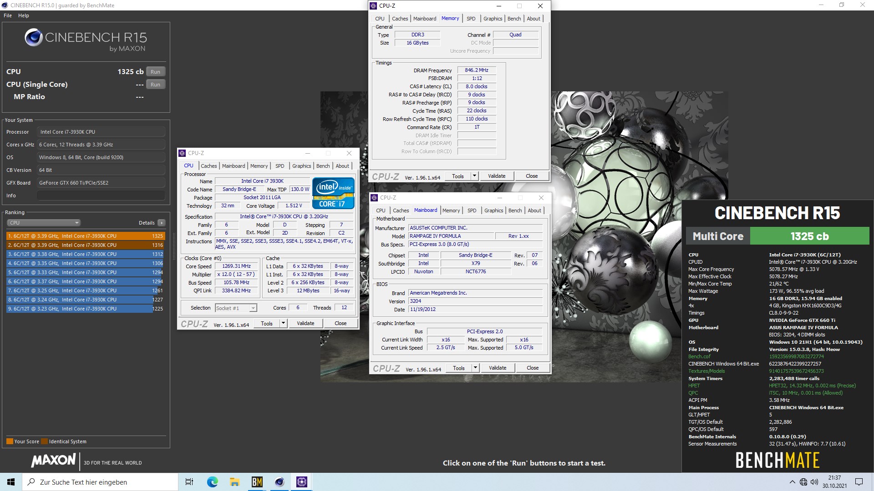The image size is (874, 491).
Task: Open Bench tab in CPU window
Action: (323, 166)
